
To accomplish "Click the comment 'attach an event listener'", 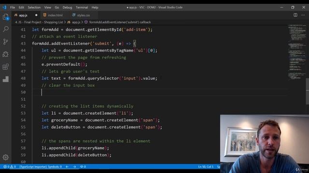I will tap(68, 37).
